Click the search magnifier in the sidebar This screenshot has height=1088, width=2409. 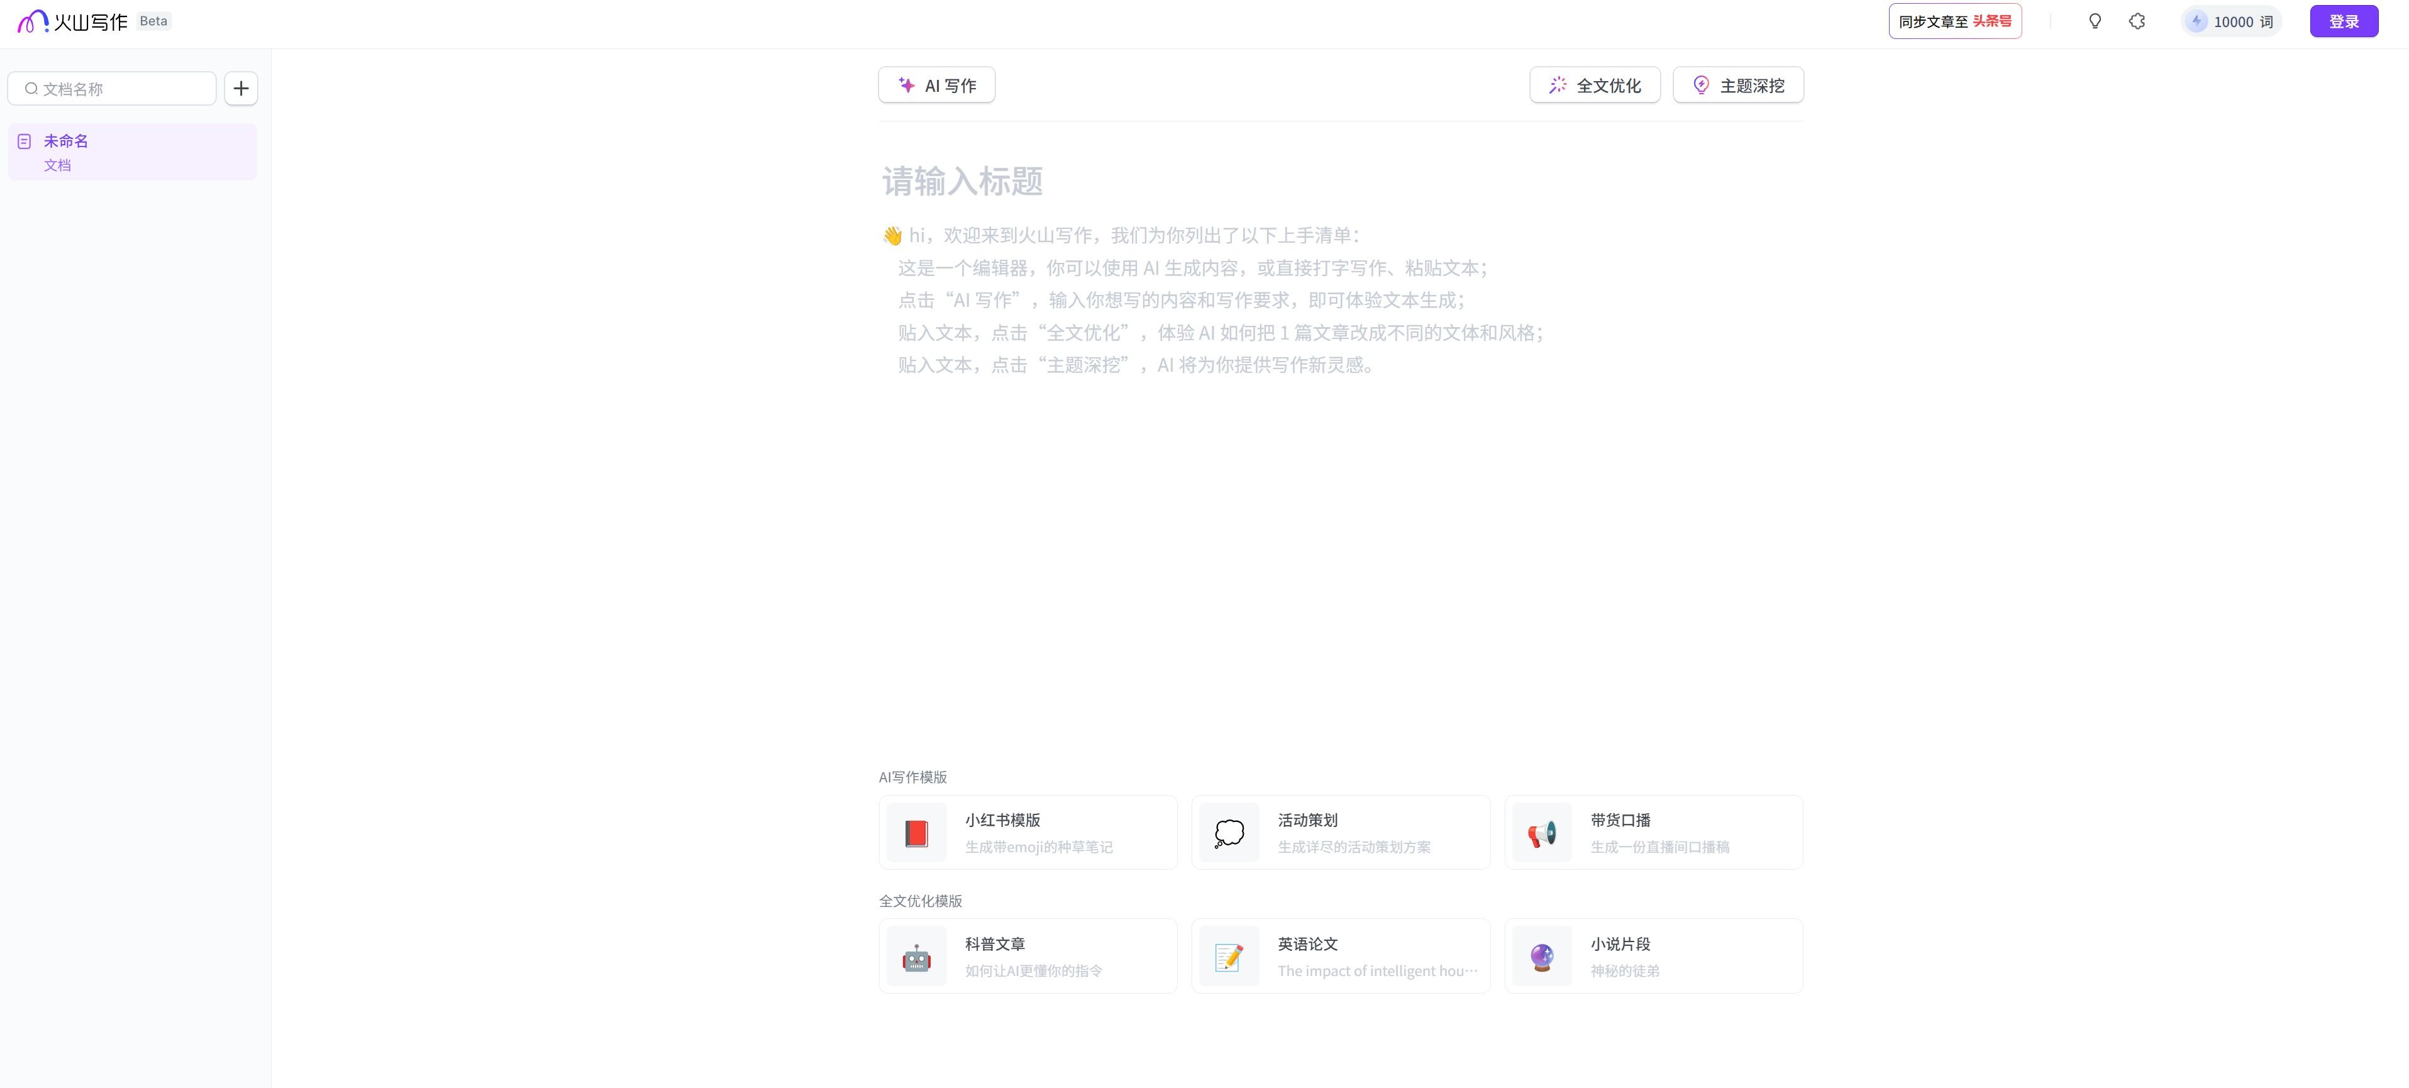31,88
